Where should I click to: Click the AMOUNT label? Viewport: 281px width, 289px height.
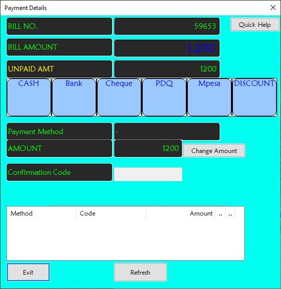click(x=59, y=148)
